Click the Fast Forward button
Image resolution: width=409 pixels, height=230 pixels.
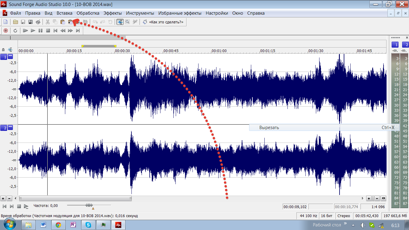tap(70, 31)
